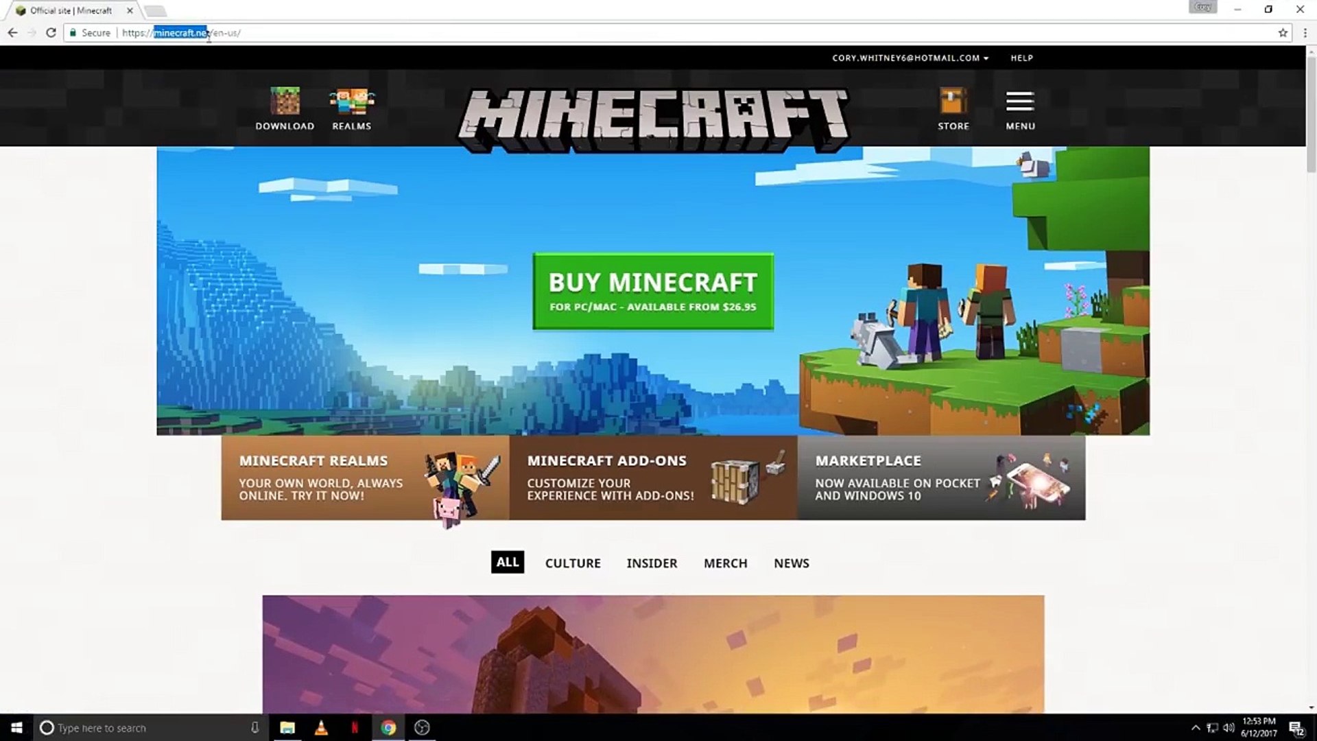
Task: Click the scrollbar down arrow
Action: 1311,708
